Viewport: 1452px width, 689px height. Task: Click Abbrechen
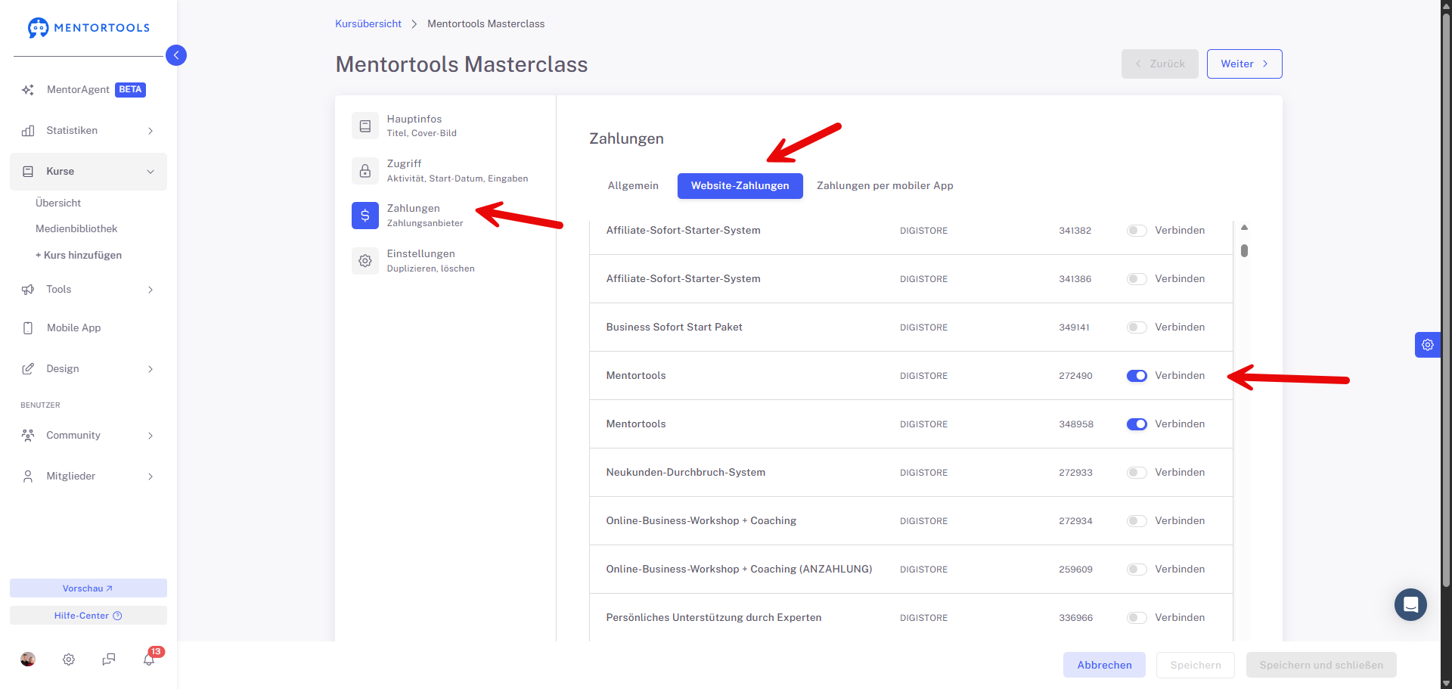1104,666
